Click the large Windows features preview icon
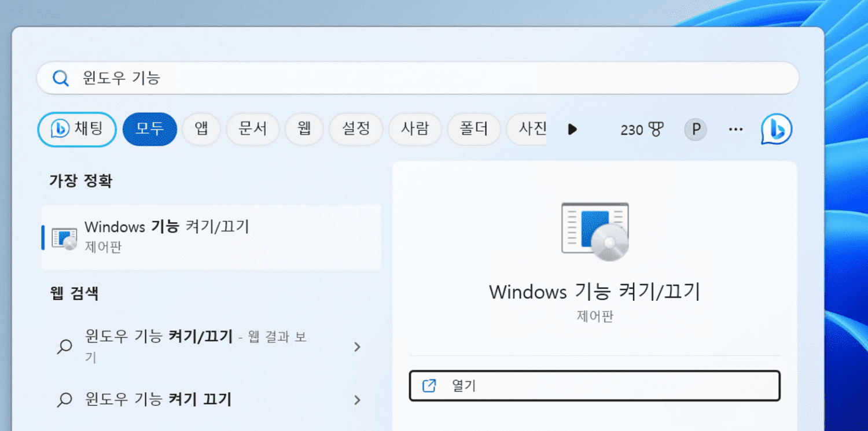Screen dimensions: 868x431 (x=595, y=231)
